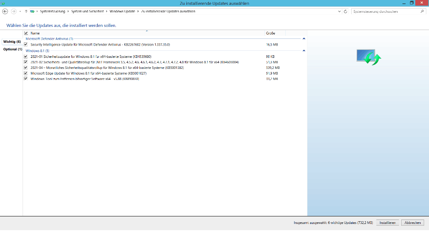Screen dimensions: 429x231
Task: Select Security Intelligence-Update row text
Action: 100,45
